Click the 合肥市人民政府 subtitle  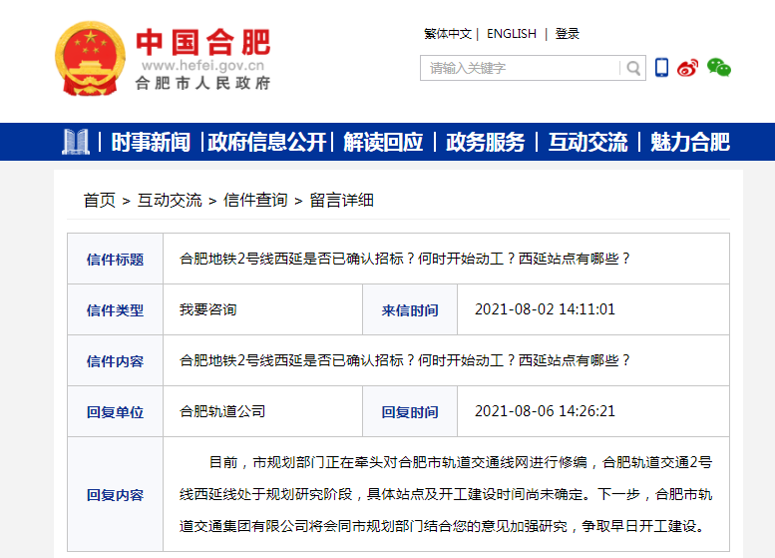point(203,83)
